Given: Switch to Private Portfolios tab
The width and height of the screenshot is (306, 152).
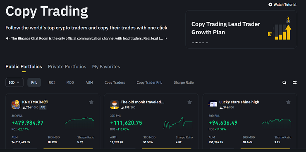Looking at the screenshot, I should tap(67, 67).
